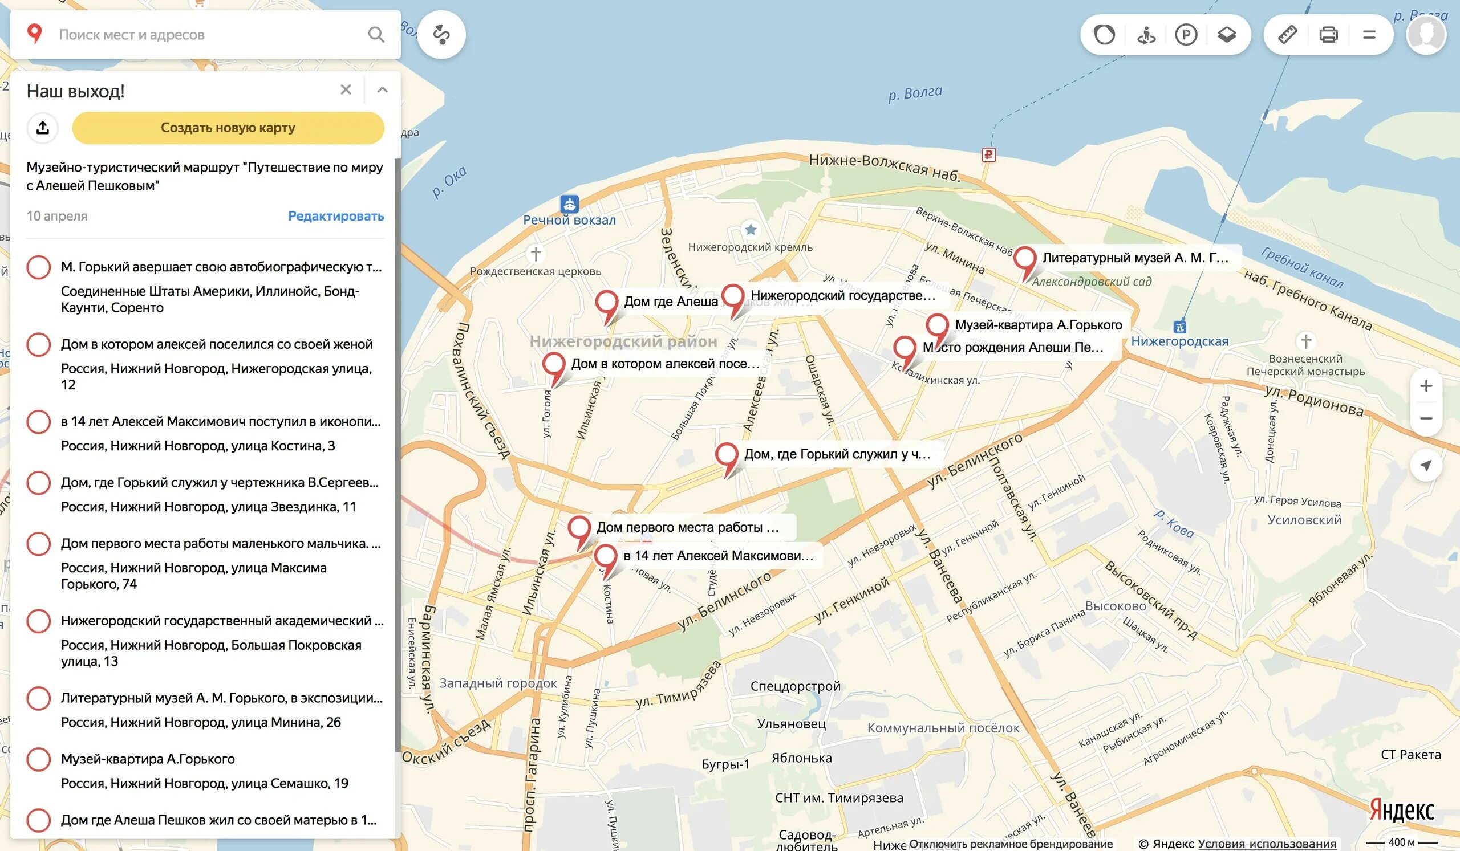Open user profile avatar

coord(1426,35)
